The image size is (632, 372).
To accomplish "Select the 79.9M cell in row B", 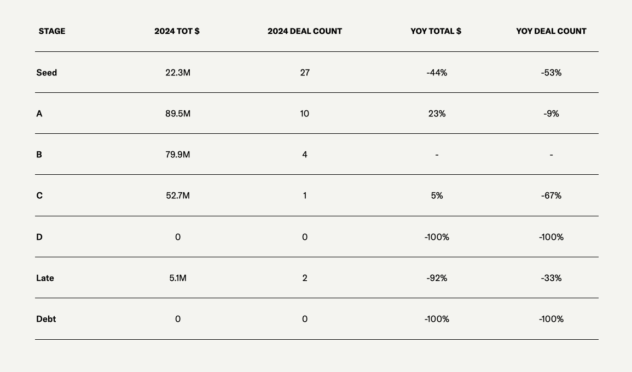I will (x=178, y=155).
